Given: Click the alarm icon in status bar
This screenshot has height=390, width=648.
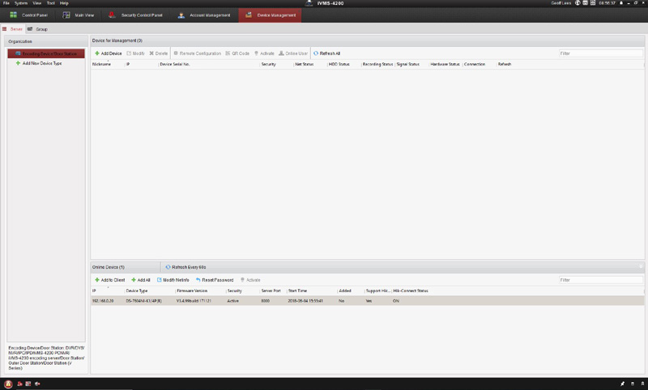Looking at the screenshot, I should tap(8, 384).
